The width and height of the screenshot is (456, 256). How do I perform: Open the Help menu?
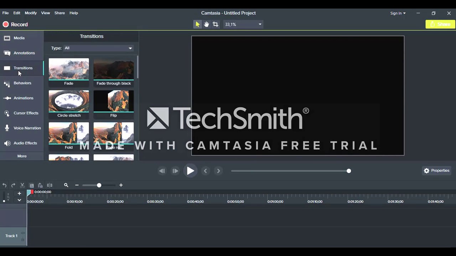74,13
